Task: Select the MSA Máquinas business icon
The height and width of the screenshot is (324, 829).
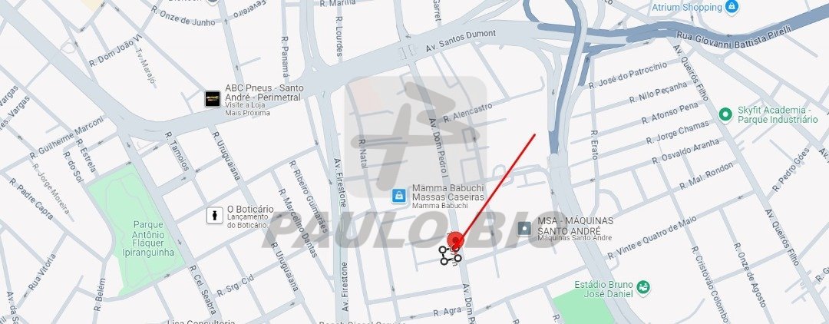Action: (524, 228)
